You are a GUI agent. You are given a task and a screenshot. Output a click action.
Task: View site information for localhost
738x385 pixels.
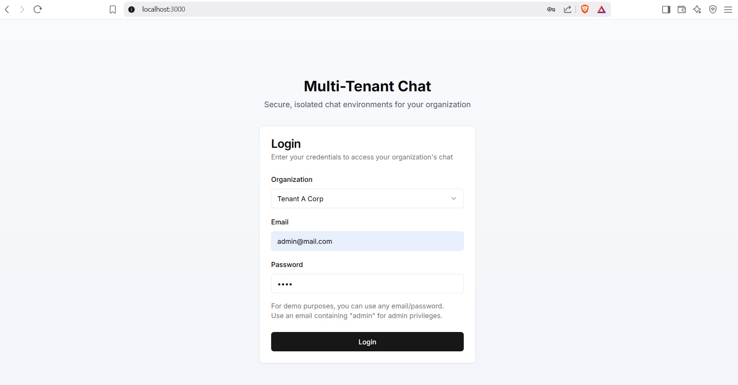[132, 9]
